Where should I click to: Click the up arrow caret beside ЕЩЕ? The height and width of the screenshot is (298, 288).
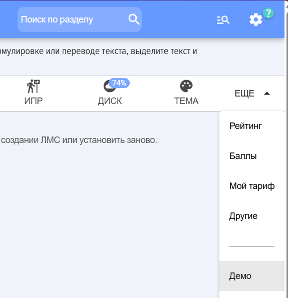(x=267, y=93)
